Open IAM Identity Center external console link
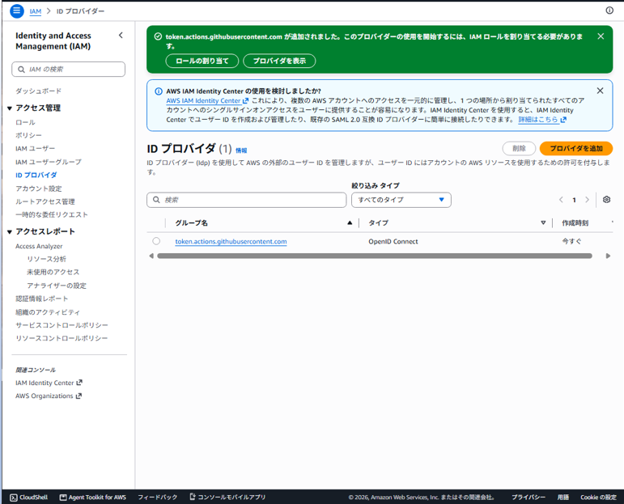Viewport: 624px width, 504px height. pyautogui.click(x=49, y=383)
